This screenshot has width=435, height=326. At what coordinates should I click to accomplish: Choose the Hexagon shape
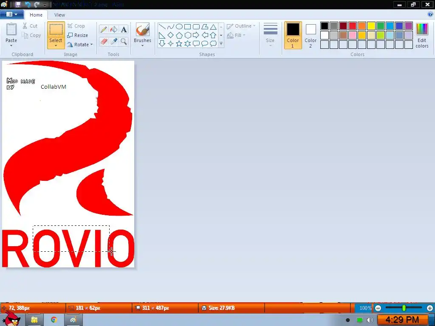[187, 35]
